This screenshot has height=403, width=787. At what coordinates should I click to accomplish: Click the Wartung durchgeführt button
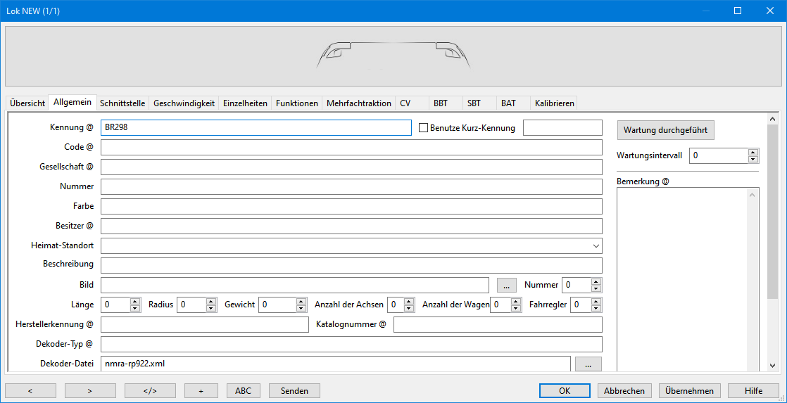tap(666, 130)
